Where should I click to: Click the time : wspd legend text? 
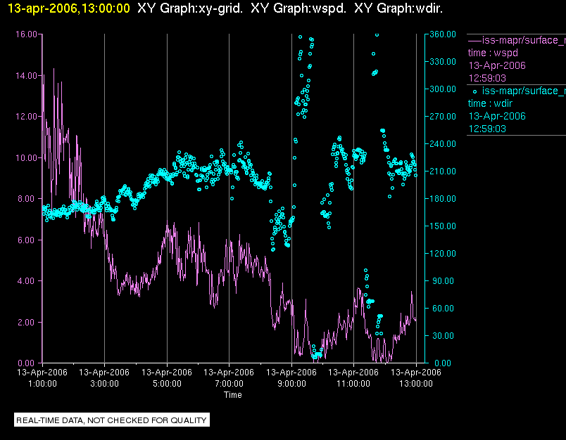click(x=493, y=53)
